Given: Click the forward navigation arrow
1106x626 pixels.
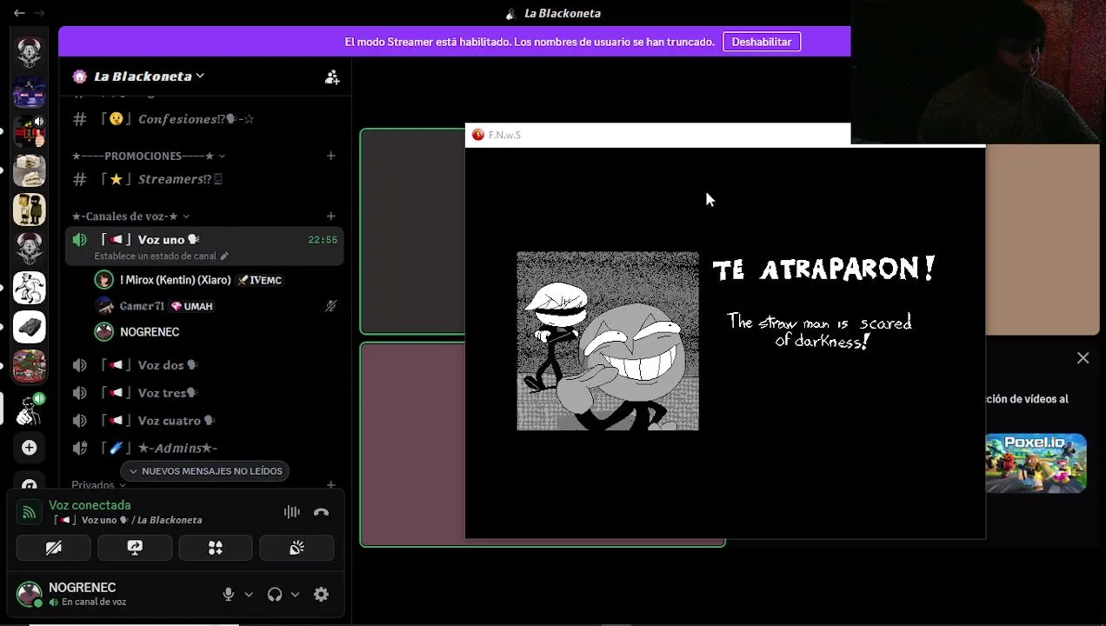Looking at the screenshot, I should click(x=39, y=13).
